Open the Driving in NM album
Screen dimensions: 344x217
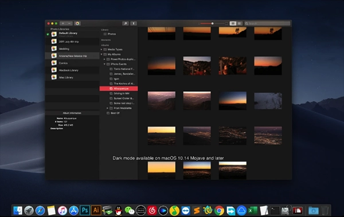[x=119, y=93]
